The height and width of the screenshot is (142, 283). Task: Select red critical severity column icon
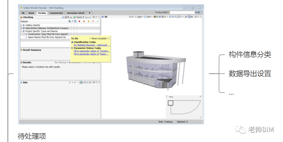[x=80, y=21]
